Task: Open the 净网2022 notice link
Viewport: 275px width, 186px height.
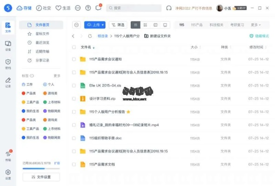Action: coord(194,8)
